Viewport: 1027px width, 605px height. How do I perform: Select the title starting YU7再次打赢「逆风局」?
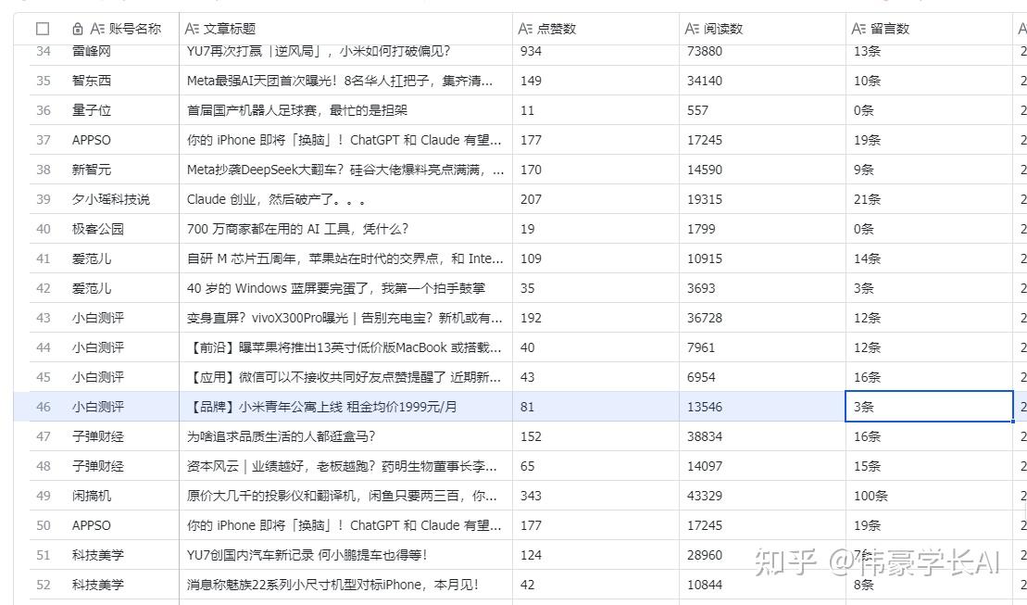click(319, 51)
